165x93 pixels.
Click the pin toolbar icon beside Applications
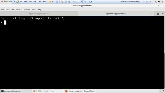coord(14,2)
